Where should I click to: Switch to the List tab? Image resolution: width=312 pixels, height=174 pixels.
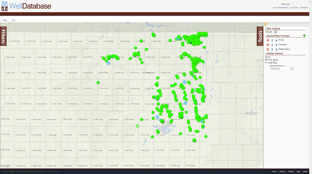(13, 20)
